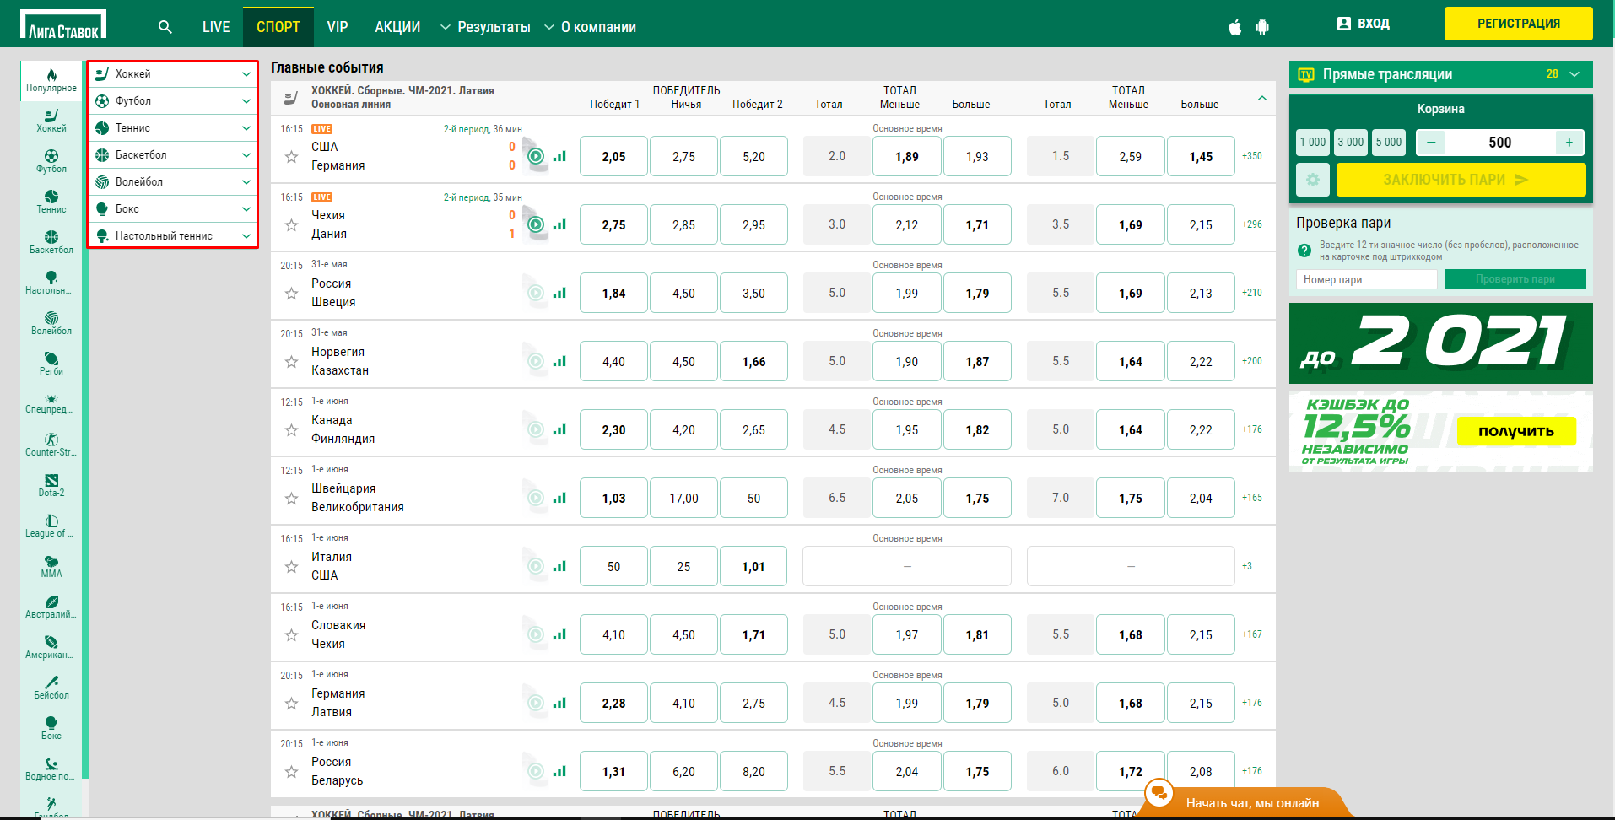Open the Результаты dropdown menu
The height and width of the screenshot is (820, 1615).
point(485,27)
